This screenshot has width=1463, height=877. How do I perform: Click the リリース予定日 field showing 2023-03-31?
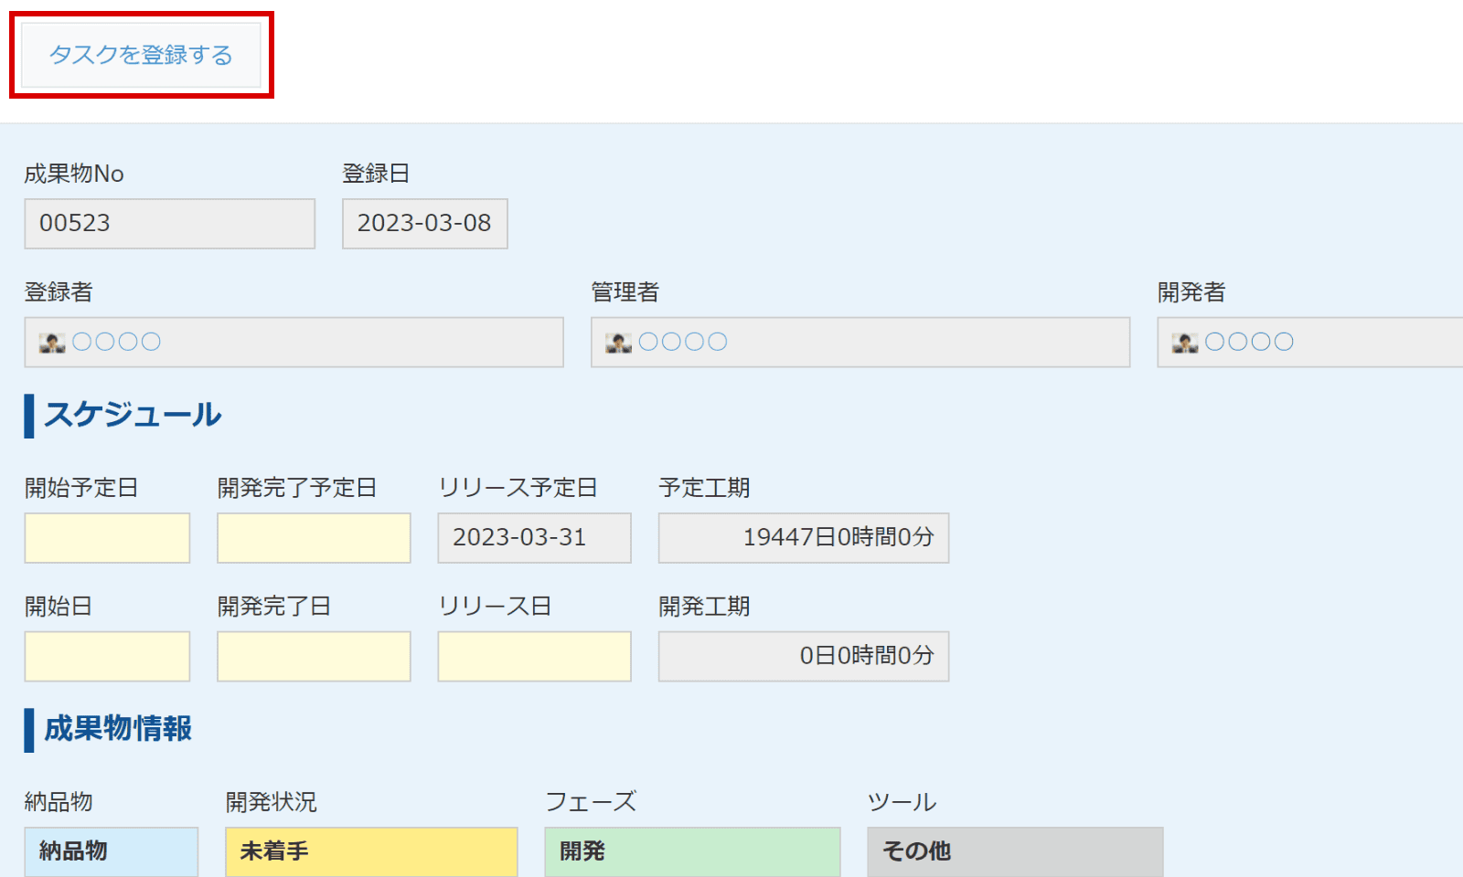(x=534, y=538)
